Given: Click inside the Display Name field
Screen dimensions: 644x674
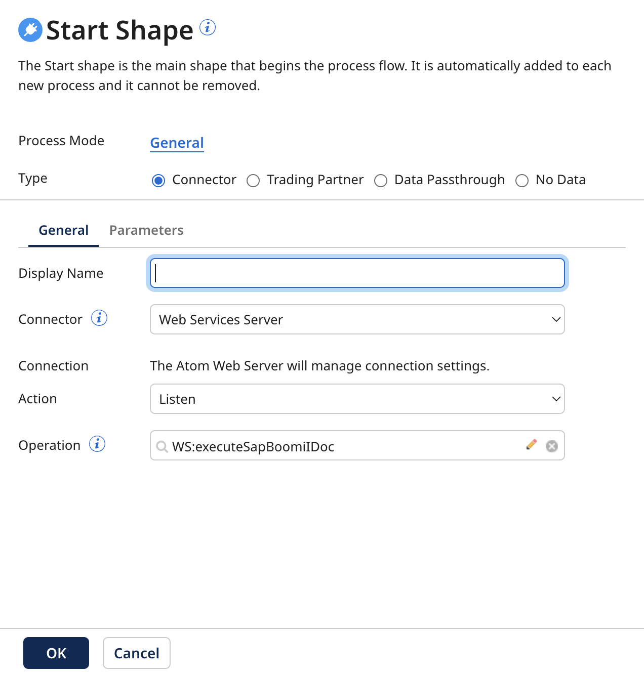Looking at the screenshot, I should click(x=357, y=273).
